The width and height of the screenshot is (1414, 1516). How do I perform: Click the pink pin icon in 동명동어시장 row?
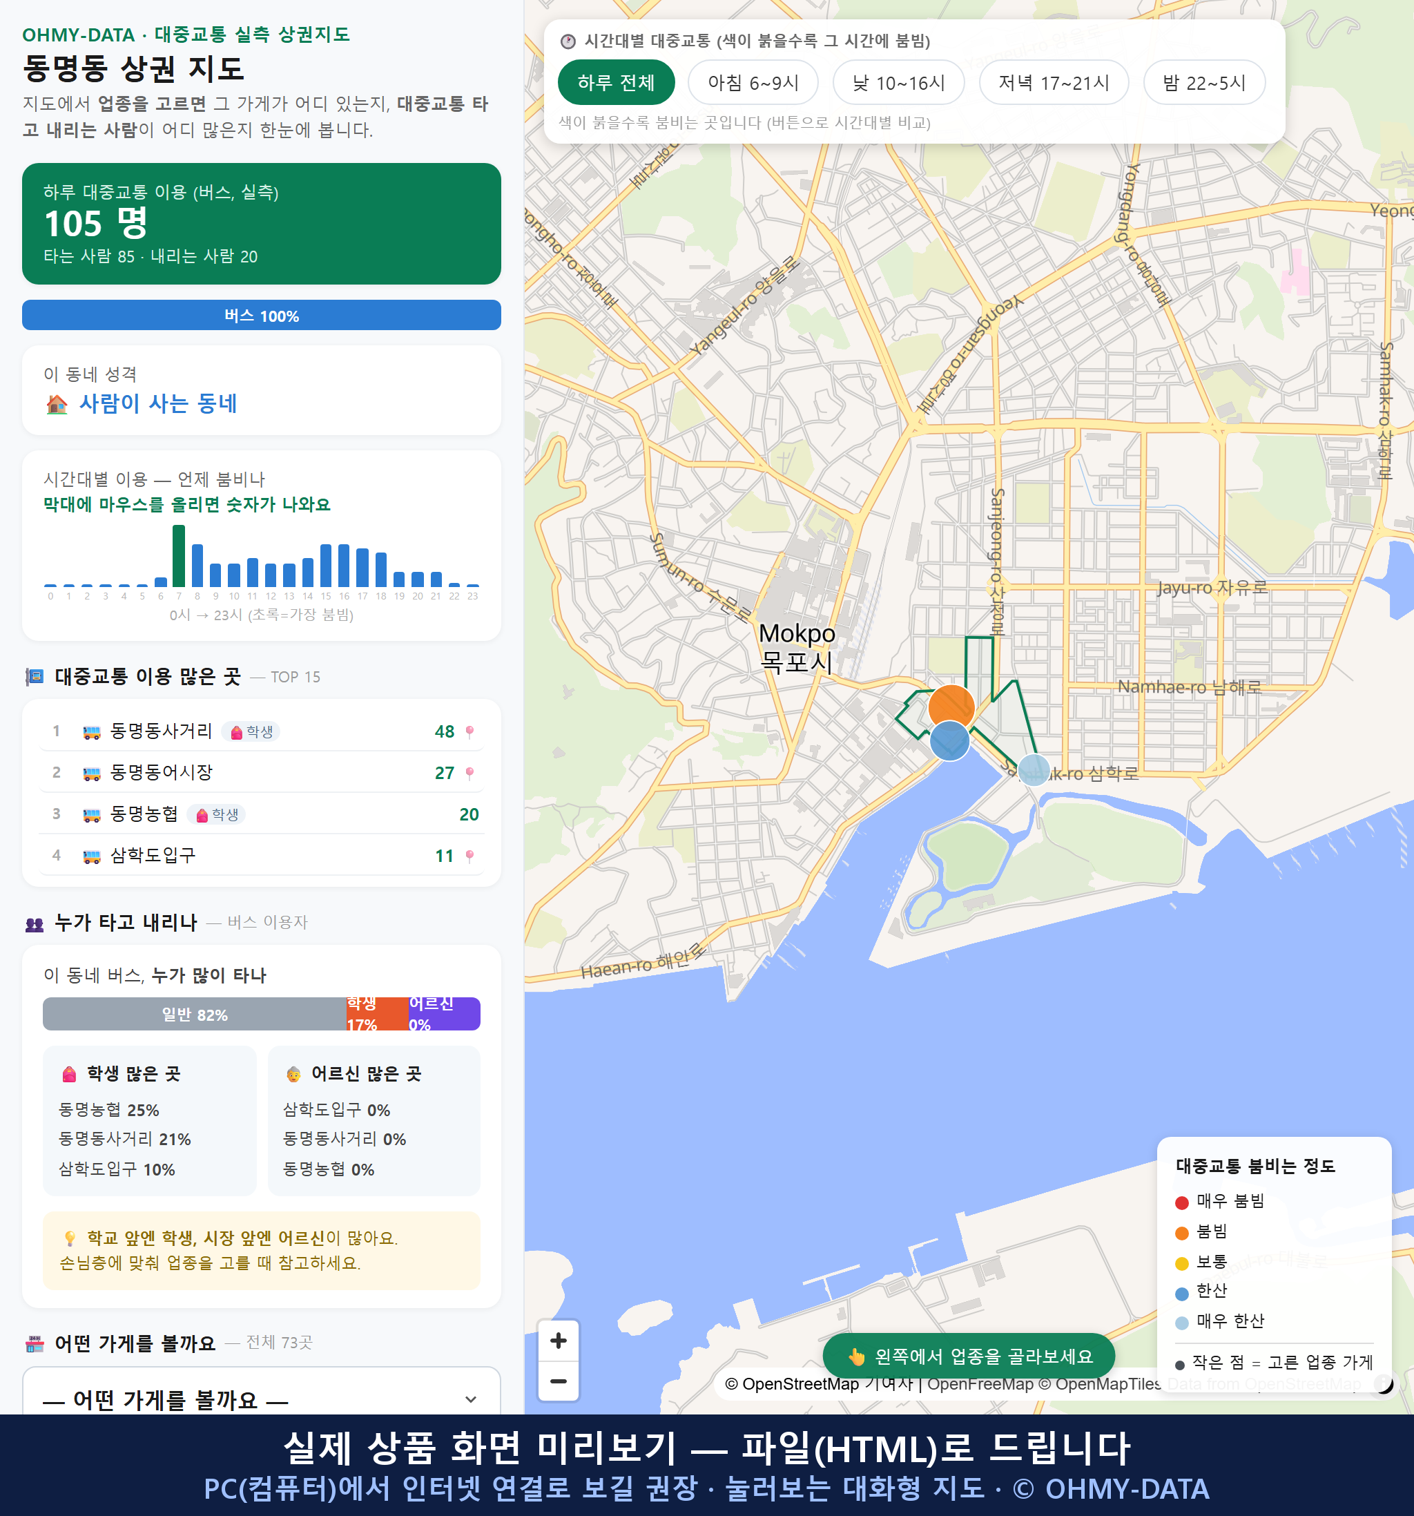(469, 774)
